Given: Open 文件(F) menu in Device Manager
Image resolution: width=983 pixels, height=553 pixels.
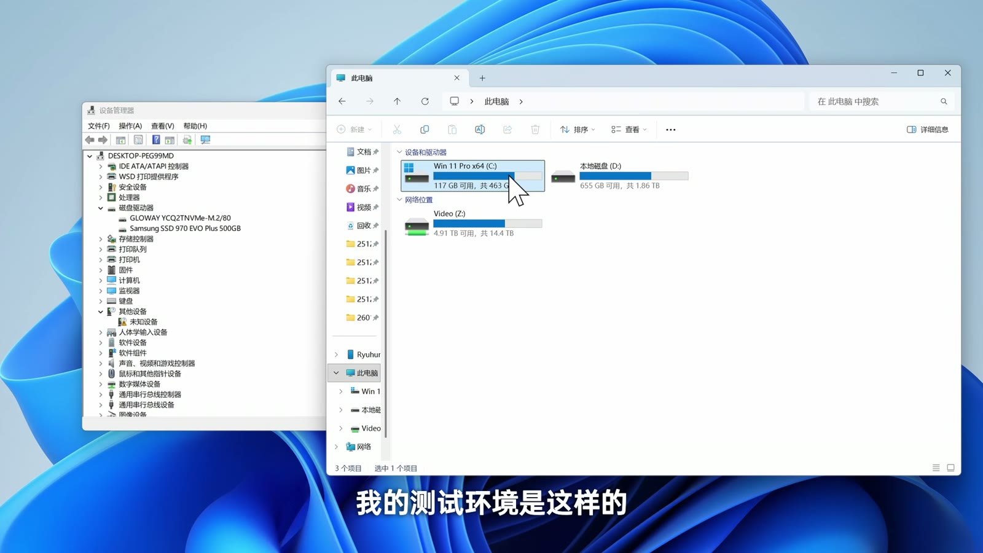Looking at the screenshot, I should (x=98, y=126).
